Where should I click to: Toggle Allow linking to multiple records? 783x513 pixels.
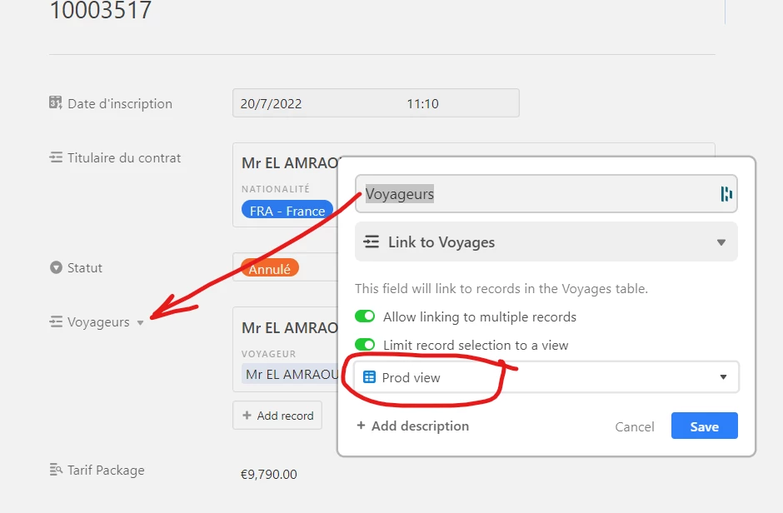click(365, 316)
